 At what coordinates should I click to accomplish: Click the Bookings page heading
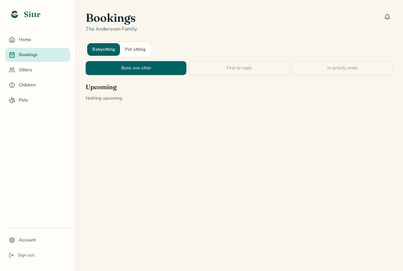coord(111,18)
